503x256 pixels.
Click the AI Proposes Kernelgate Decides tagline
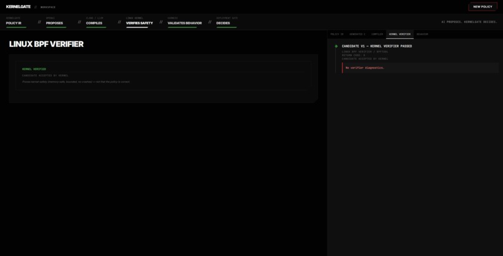[x=469, y=22]
